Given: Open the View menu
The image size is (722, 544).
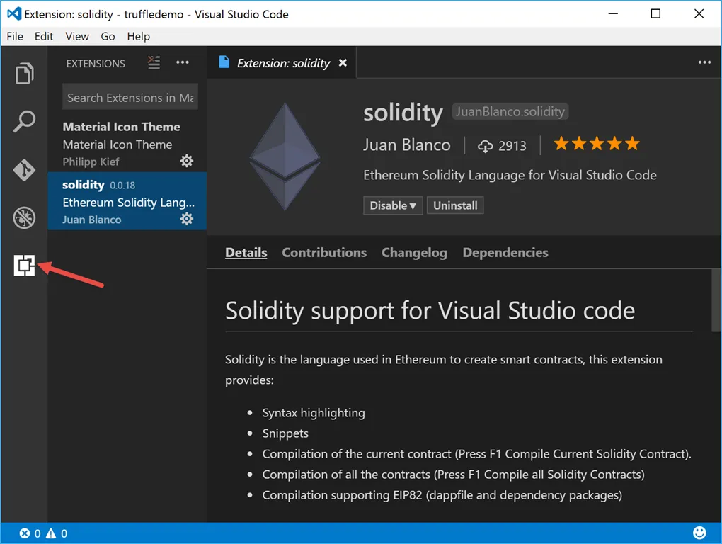Looking at the screenshot, I should pyautogui.click(x=77, y=36).
